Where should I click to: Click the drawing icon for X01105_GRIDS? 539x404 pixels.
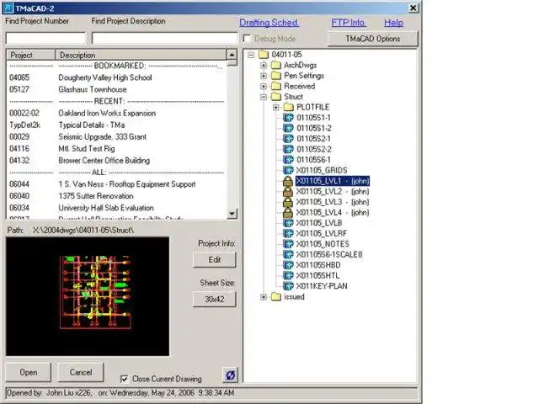[288, 170]
